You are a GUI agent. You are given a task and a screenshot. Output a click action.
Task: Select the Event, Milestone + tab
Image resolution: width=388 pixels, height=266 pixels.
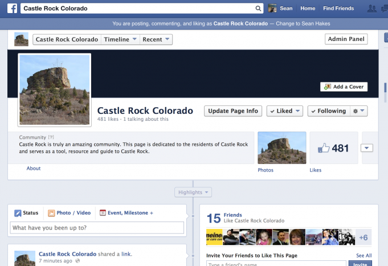click(x=126, y=213)
